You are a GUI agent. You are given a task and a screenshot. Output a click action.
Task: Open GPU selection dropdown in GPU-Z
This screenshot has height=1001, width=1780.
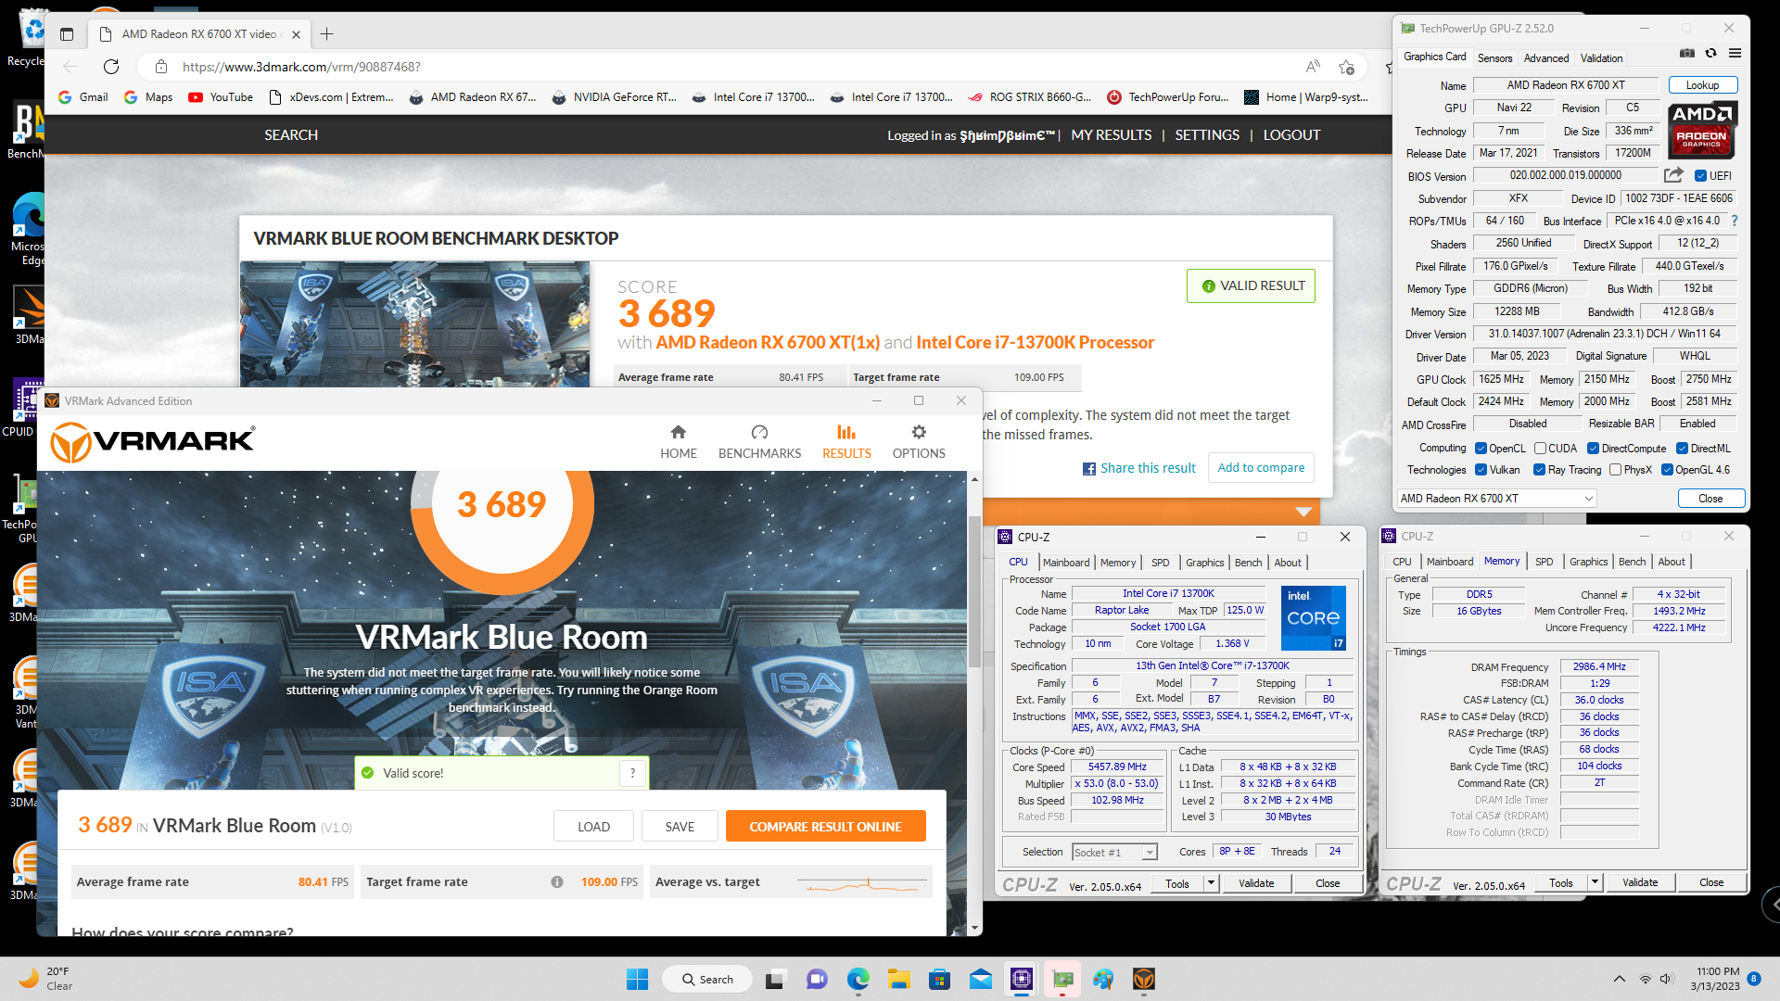1497,499
